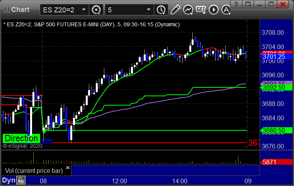Click the chart title ES Z20=2 description text

click(92, 25)
